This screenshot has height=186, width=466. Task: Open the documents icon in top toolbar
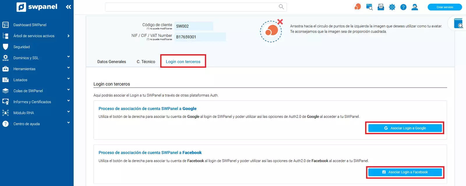click(x=381, y=7)
